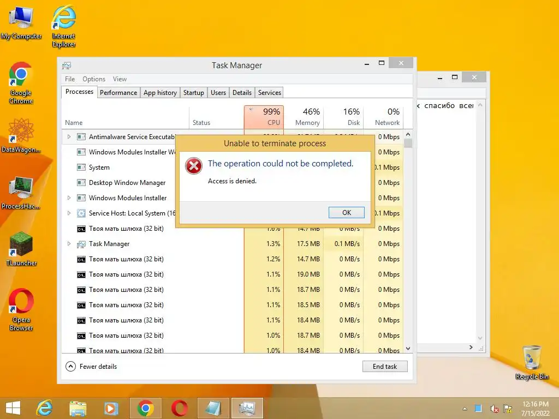This screenshot has height=419, width=559.
Task: Sort by Memory column header
Action: (x=304, y=117)
